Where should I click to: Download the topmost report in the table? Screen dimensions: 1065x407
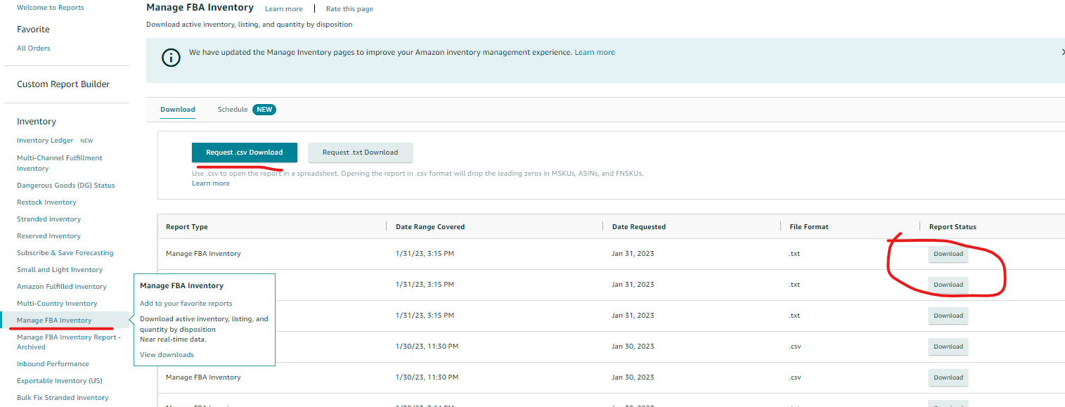948,254
